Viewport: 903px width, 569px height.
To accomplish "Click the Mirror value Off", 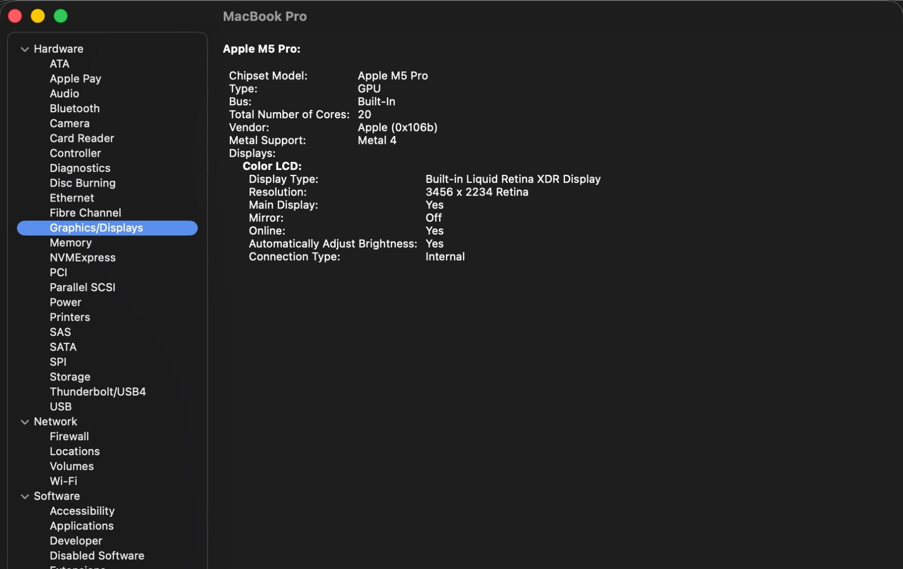I will tap(433, 218).
